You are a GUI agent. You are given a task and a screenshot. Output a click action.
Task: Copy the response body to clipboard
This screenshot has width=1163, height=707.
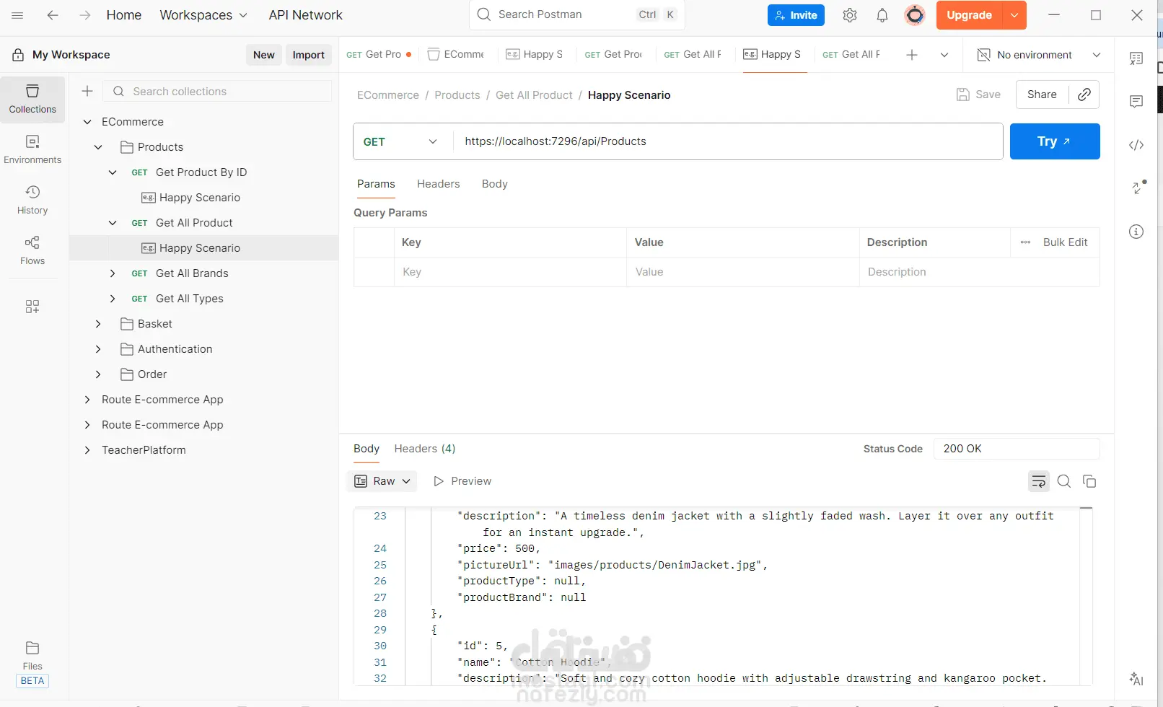(x=1089, y=481)
